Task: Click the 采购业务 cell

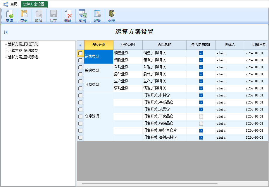Action: (128, 67)
